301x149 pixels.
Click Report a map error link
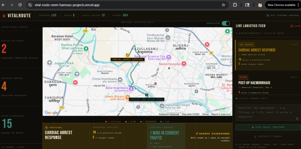221,114
